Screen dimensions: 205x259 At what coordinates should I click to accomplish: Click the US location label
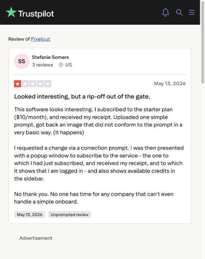68,65
